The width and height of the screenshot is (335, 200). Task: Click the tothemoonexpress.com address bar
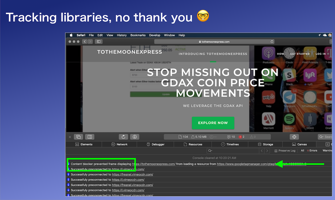tap(214, 42)
